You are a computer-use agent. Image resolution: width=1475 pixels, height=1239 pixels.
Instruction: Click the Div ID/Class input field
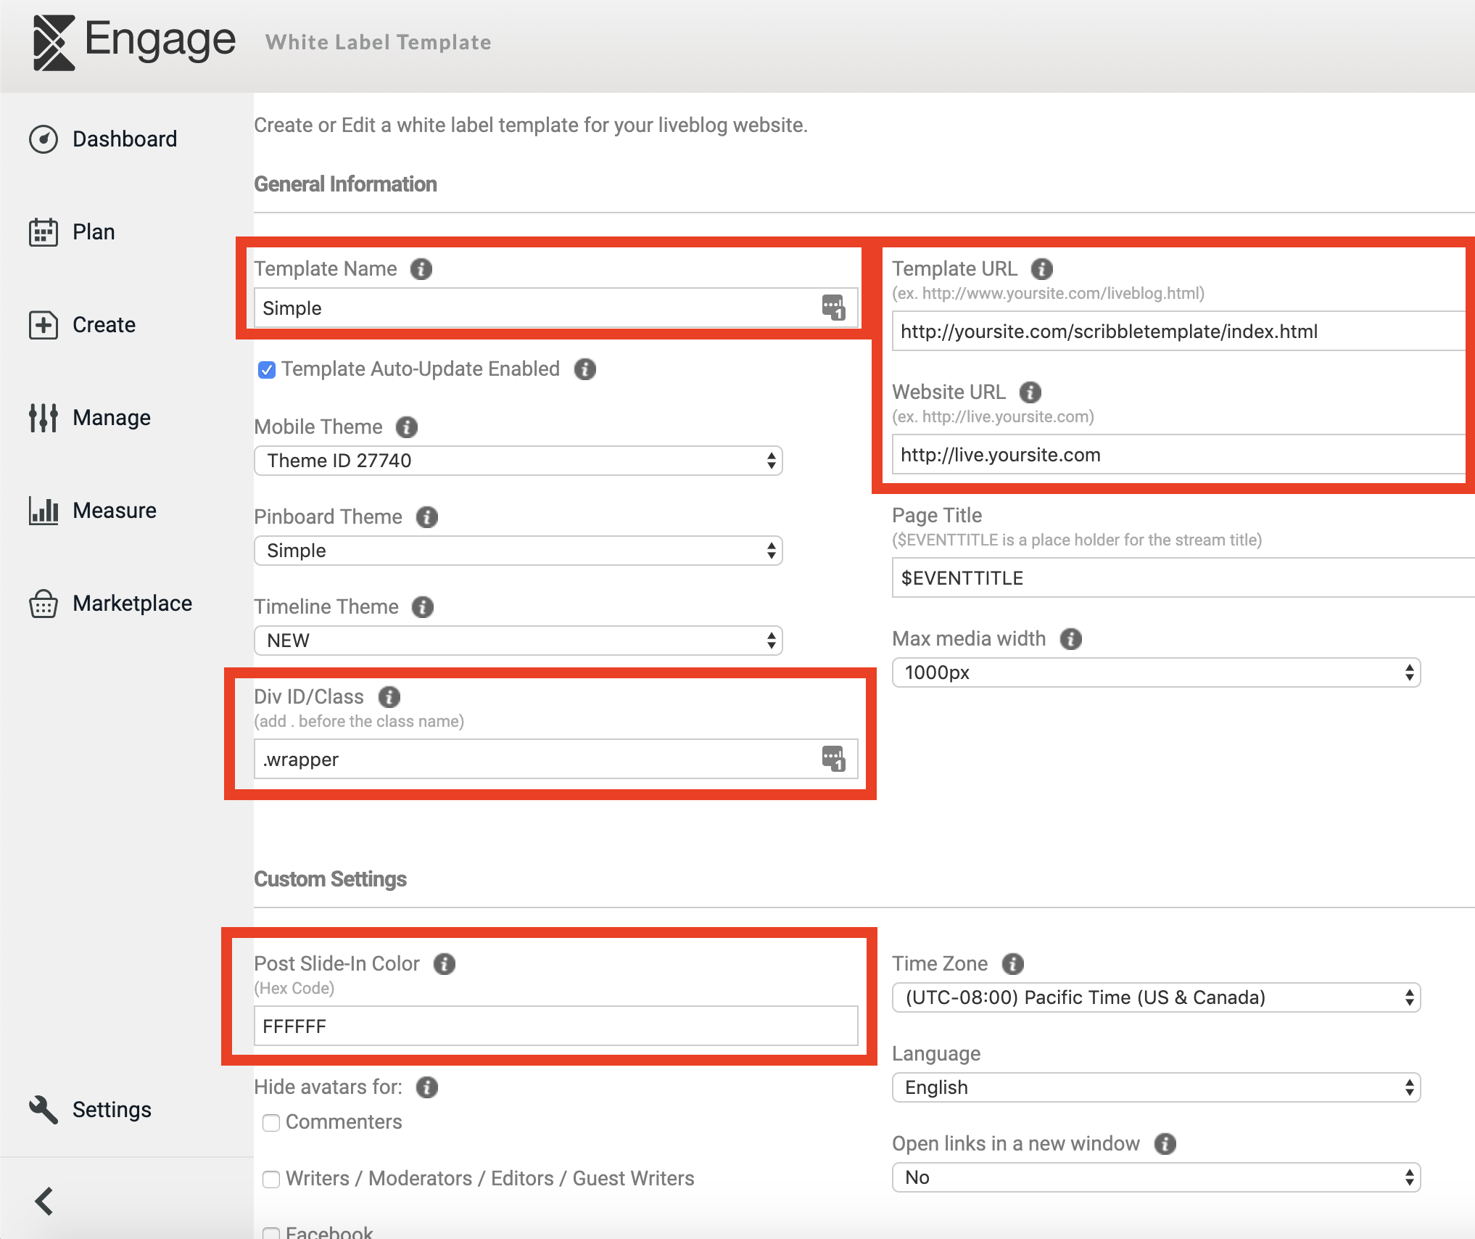point(556,759)
